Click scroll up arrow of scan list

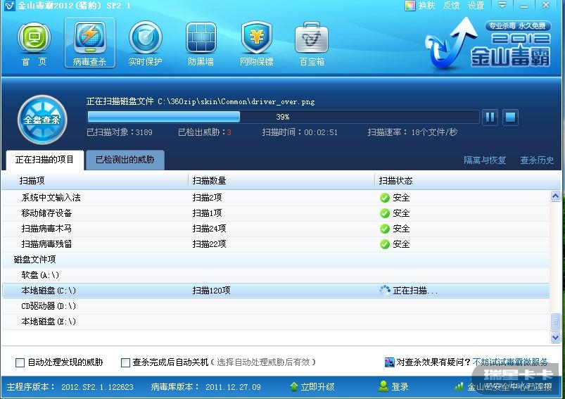(x=555, y=196)
